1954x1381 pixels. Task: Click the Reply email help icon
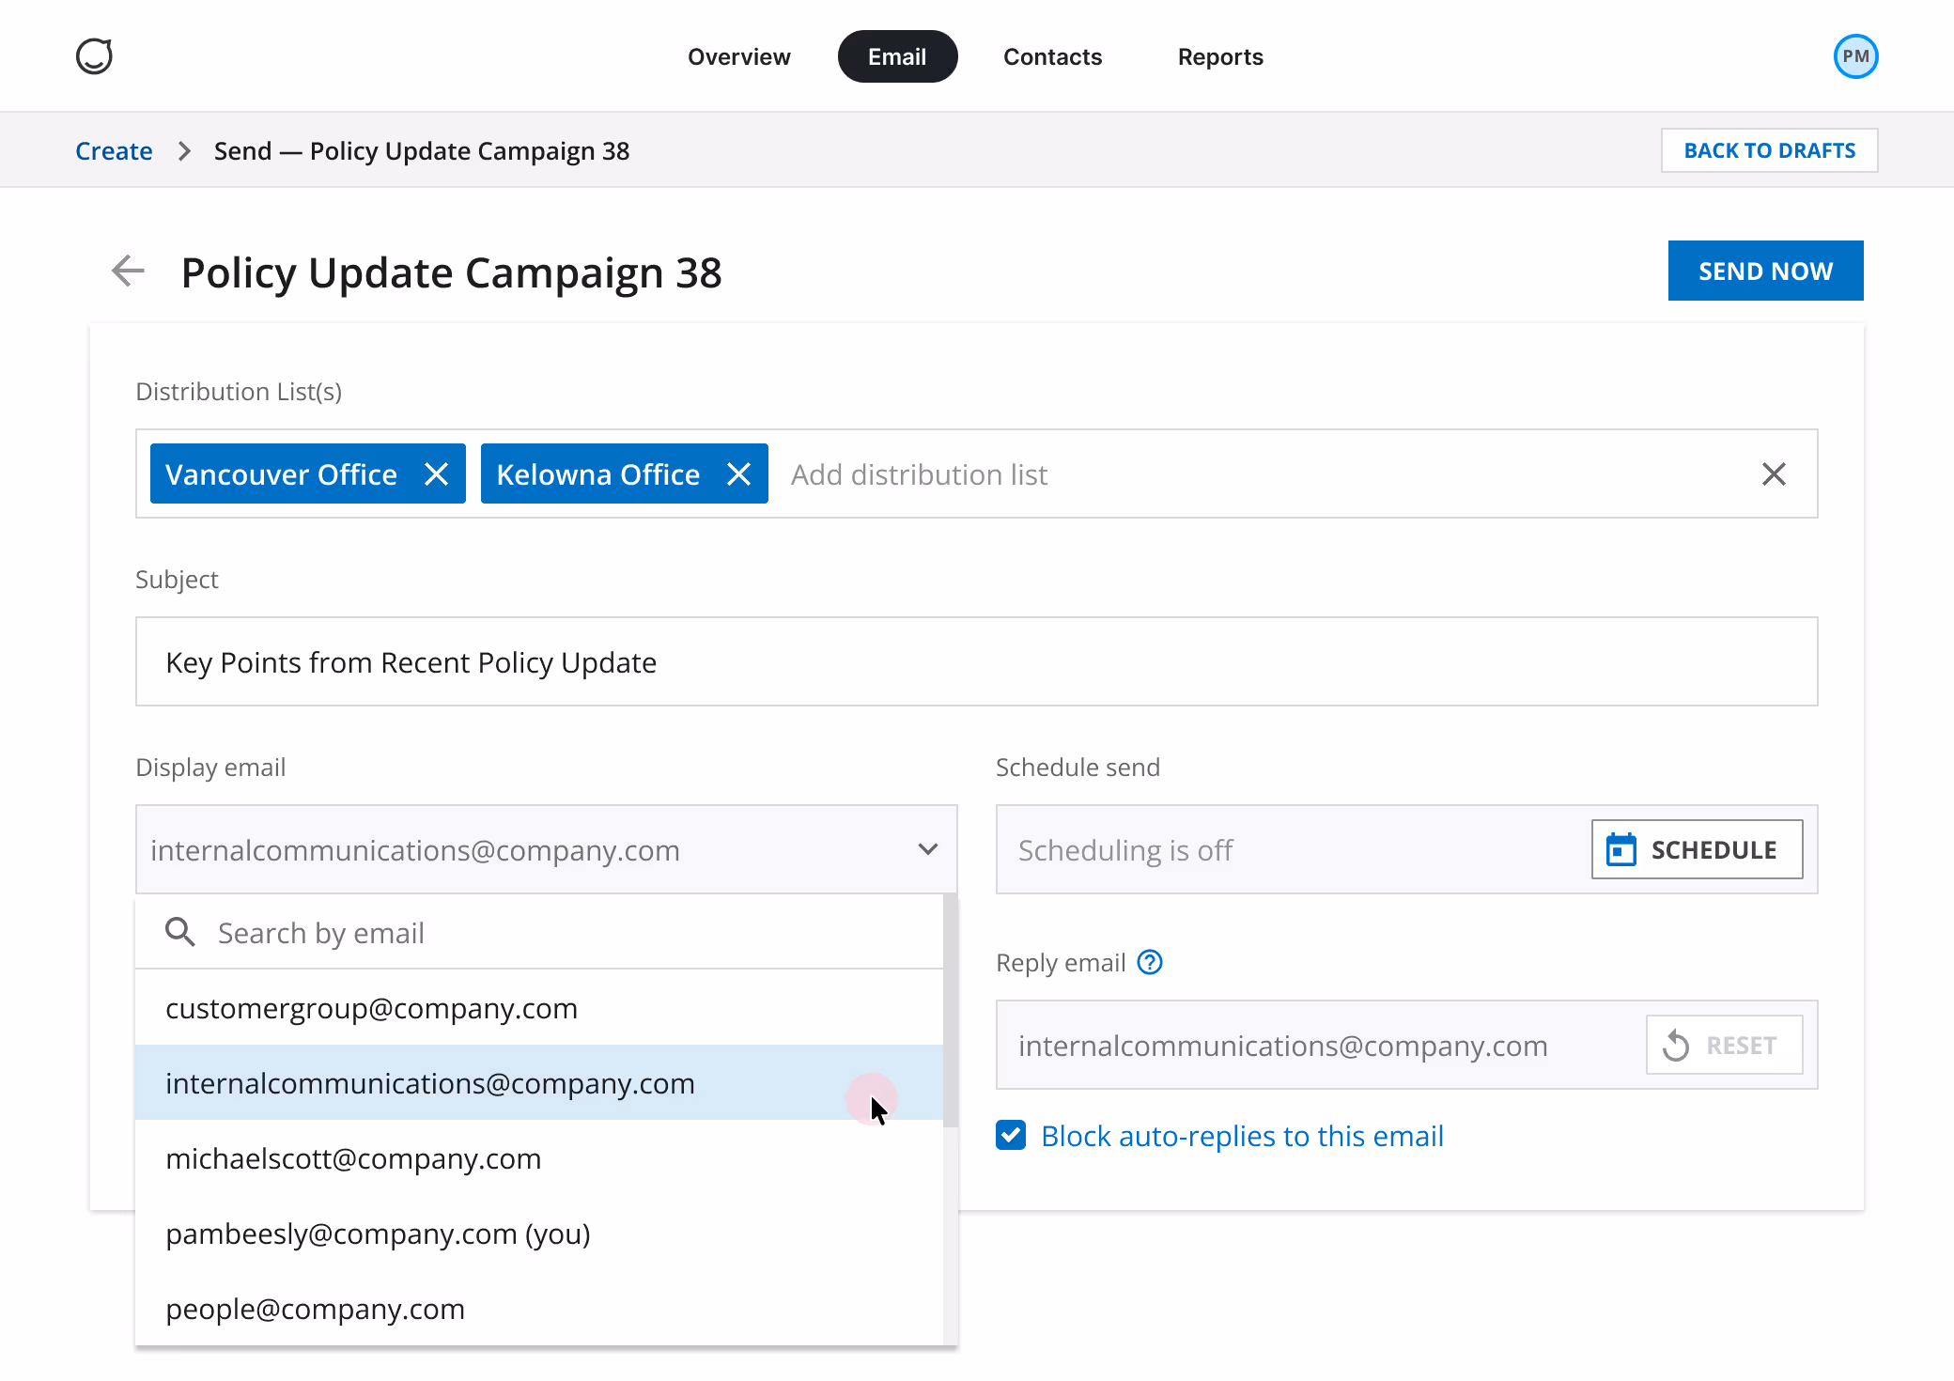click(x=1150, y=962)
